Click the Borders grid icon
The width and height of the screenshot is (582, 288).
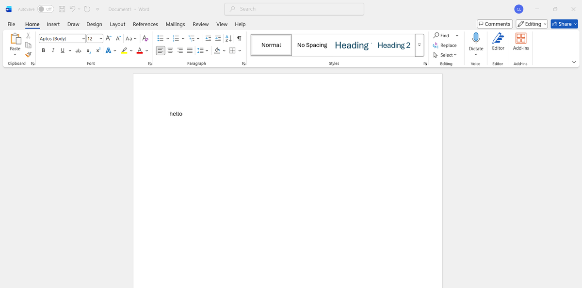coord(232,51)
